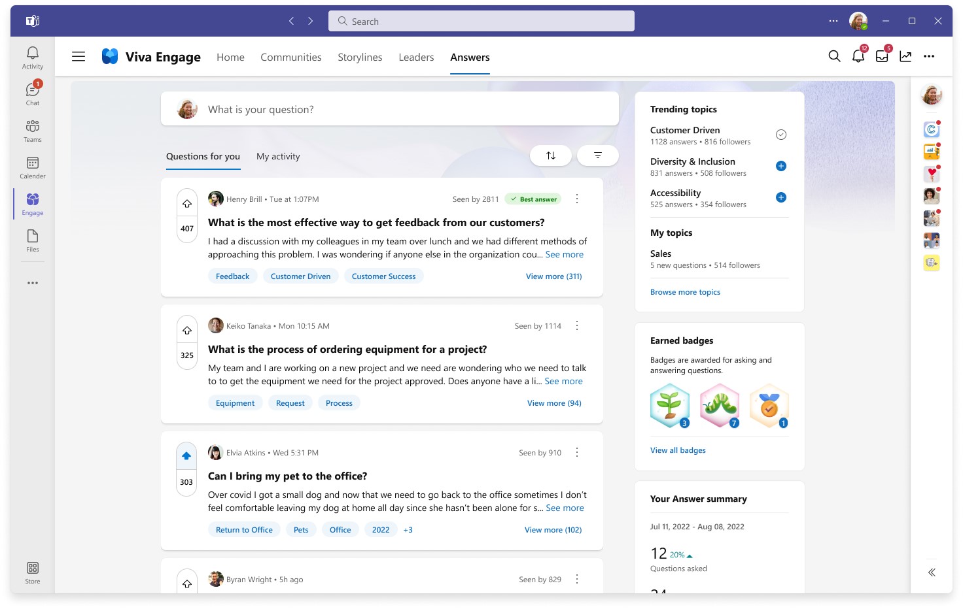Select the Answers tab
The height and width of the screenshot is (609, 963).
[x=470, y=57]
